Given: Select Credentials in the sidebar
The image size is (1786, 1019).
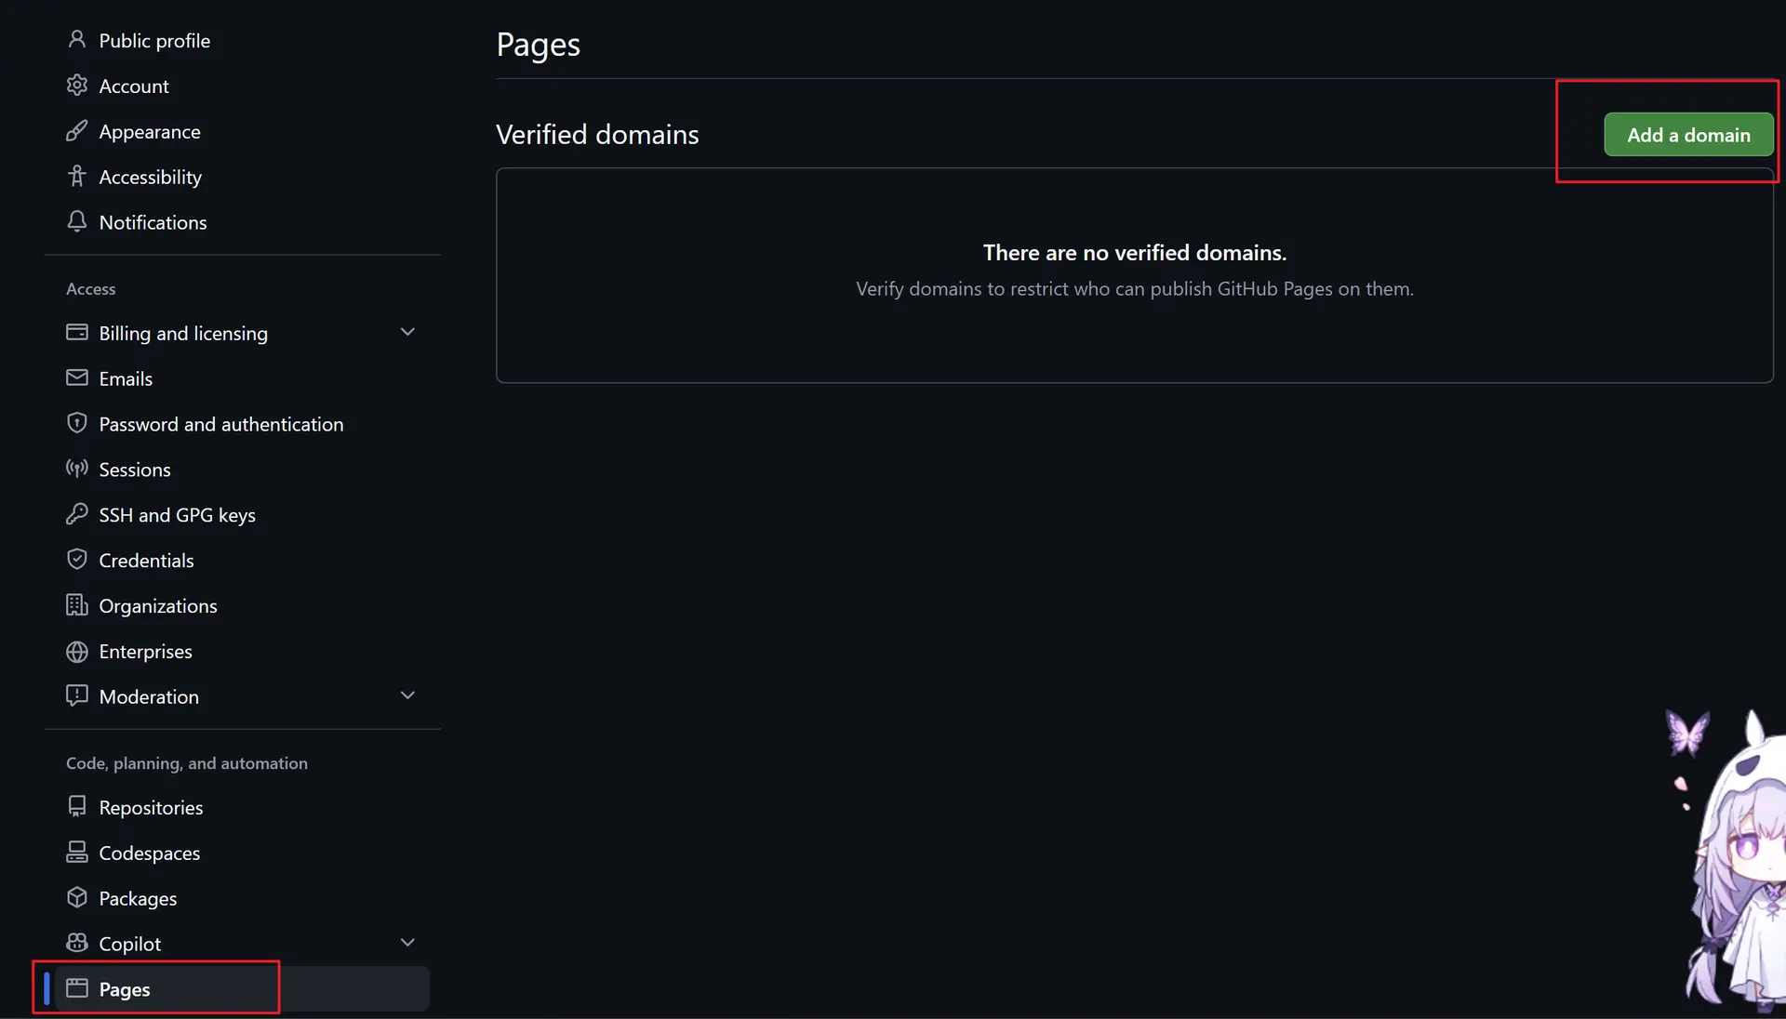Looking at the screenshot, I should (243, 561).
